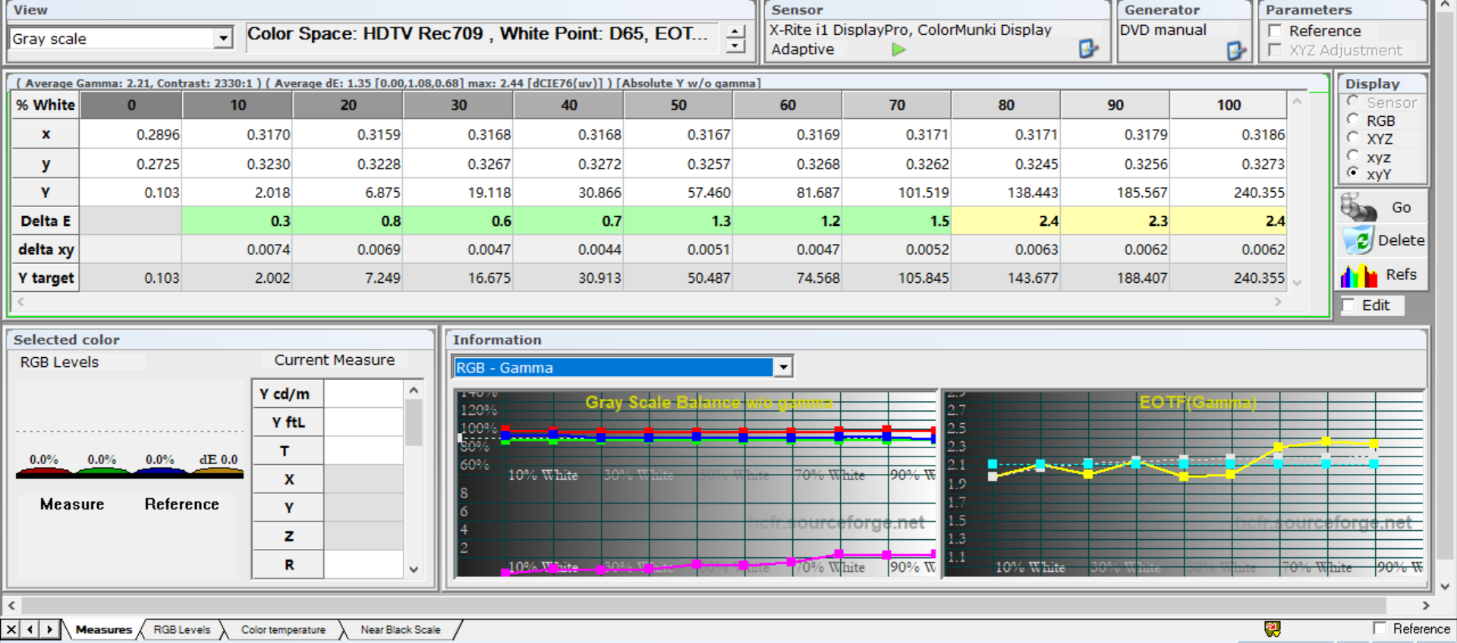Click the Delta E row header
The width and height of the screenshot is (1457, 643).
point(46,221)
